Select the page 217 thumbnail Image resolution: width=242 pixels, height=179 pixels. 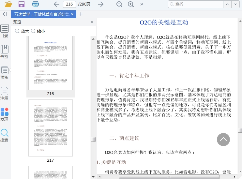click(51, 128)
